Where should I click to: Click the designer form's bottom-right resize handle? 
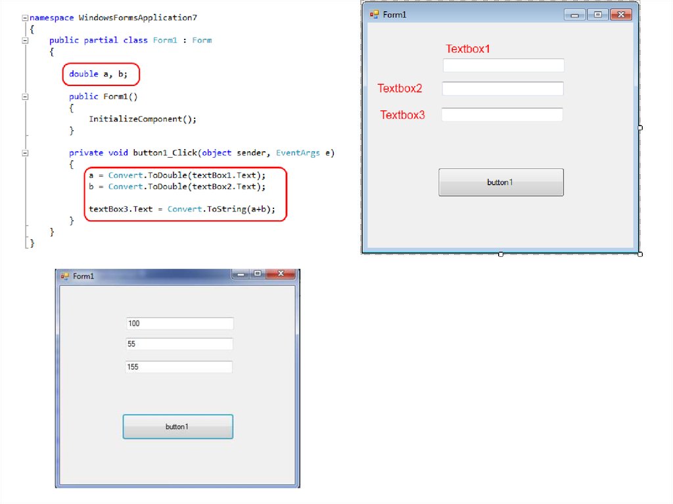[x=640, y=254]
